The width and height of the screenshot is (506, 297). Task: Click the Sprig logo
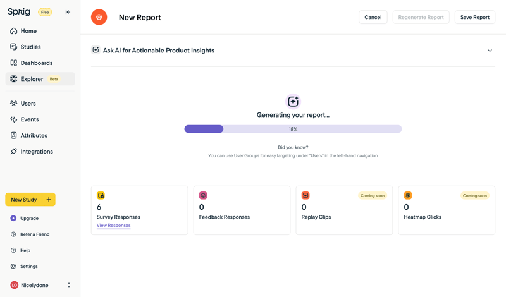[19, 12]
